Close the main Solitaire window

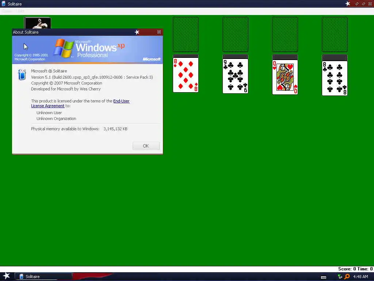[370, 4]
